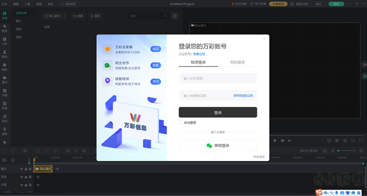
Task: Switch to the 密码登录 tab
Action: click(x=237, y=62)
